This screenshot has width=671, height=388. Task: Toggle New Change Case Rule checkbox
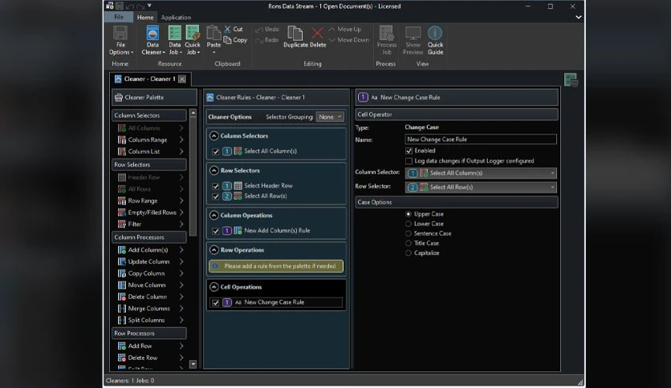[x=216, y=302]
